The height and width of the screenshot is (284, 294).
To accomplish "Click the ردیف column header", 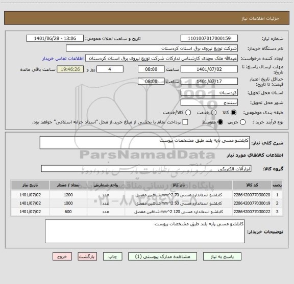I will tap(277, 185).
